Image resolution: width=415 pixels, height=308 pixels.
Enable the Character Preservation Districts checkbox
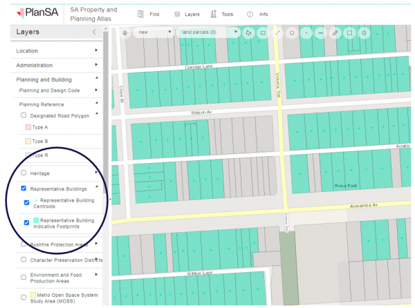24,260
